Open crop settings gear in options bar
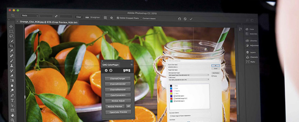Viewport: 299px width, 122px height. tap(112, 18)
